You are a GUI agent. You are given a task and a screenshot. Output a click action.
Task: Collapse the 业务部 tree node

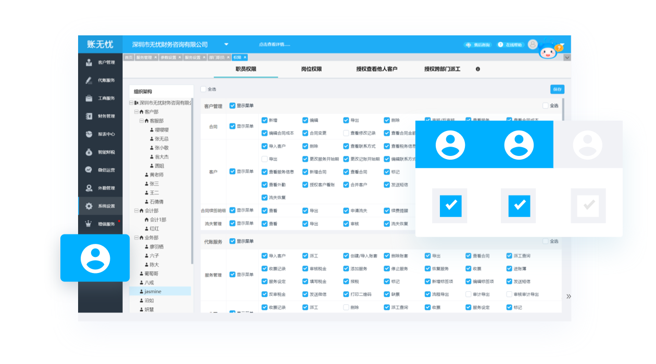pos(136,238)
